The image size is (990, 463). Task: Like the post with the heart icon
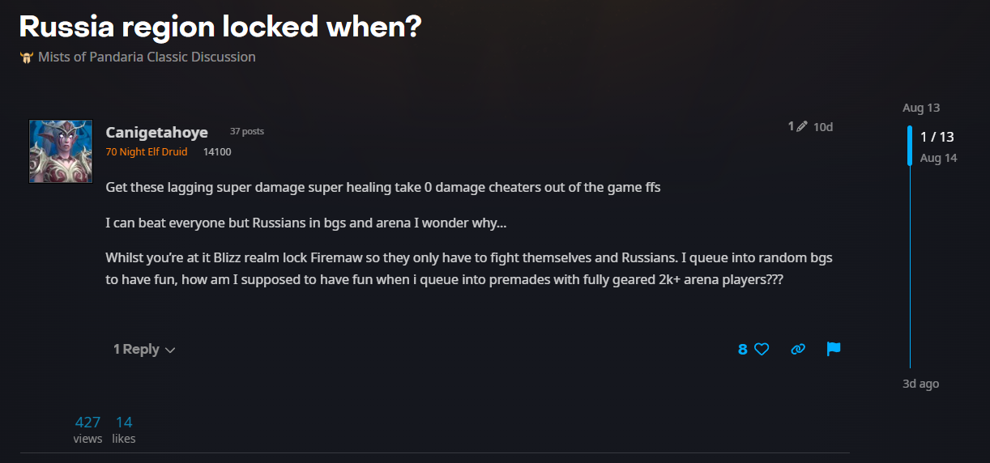[x=762, y=350]
